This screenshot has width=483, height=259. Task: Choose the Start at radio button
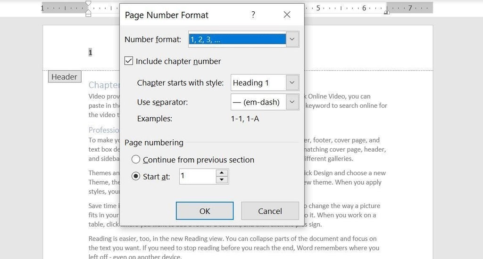tap(136, 177)
